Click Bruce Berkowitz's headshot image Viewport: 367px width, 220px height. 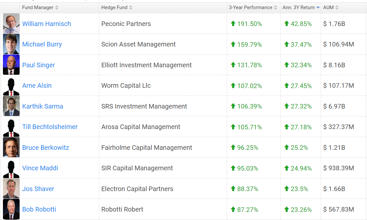point(11,147)
